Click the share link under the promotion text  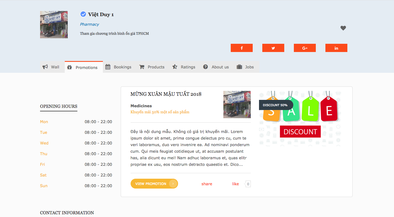click(x=207, y=184)
